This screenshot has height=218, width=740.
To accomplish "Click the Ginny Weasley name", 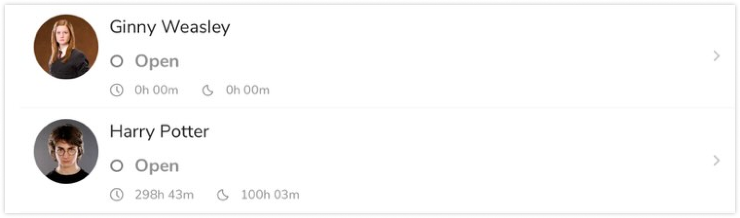I will click(x=170, y=28).
